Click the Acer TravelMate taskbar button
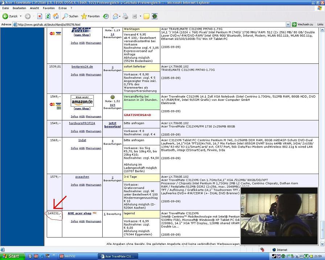The width and height of the screenshot is (325, 260). tap(118, 256)
